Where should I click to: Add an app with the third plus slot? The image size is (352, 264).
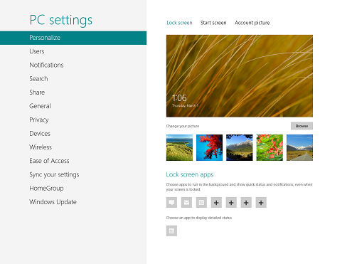pyautogui.click(x=246, y=203)
